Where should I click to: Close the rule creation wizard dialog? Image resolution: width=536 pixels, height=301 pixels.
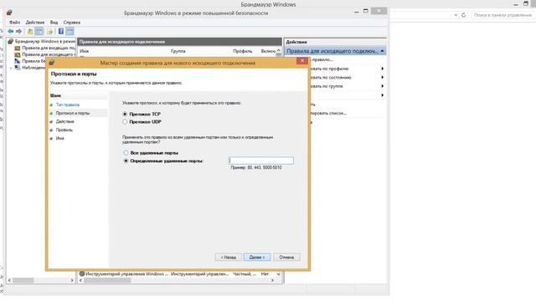click(302, 61)
